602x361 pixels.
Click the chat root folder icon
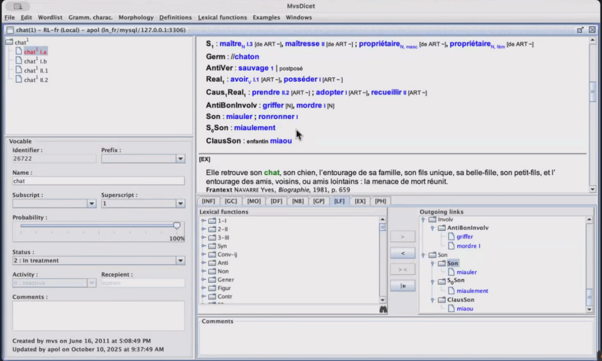(9, 43)
